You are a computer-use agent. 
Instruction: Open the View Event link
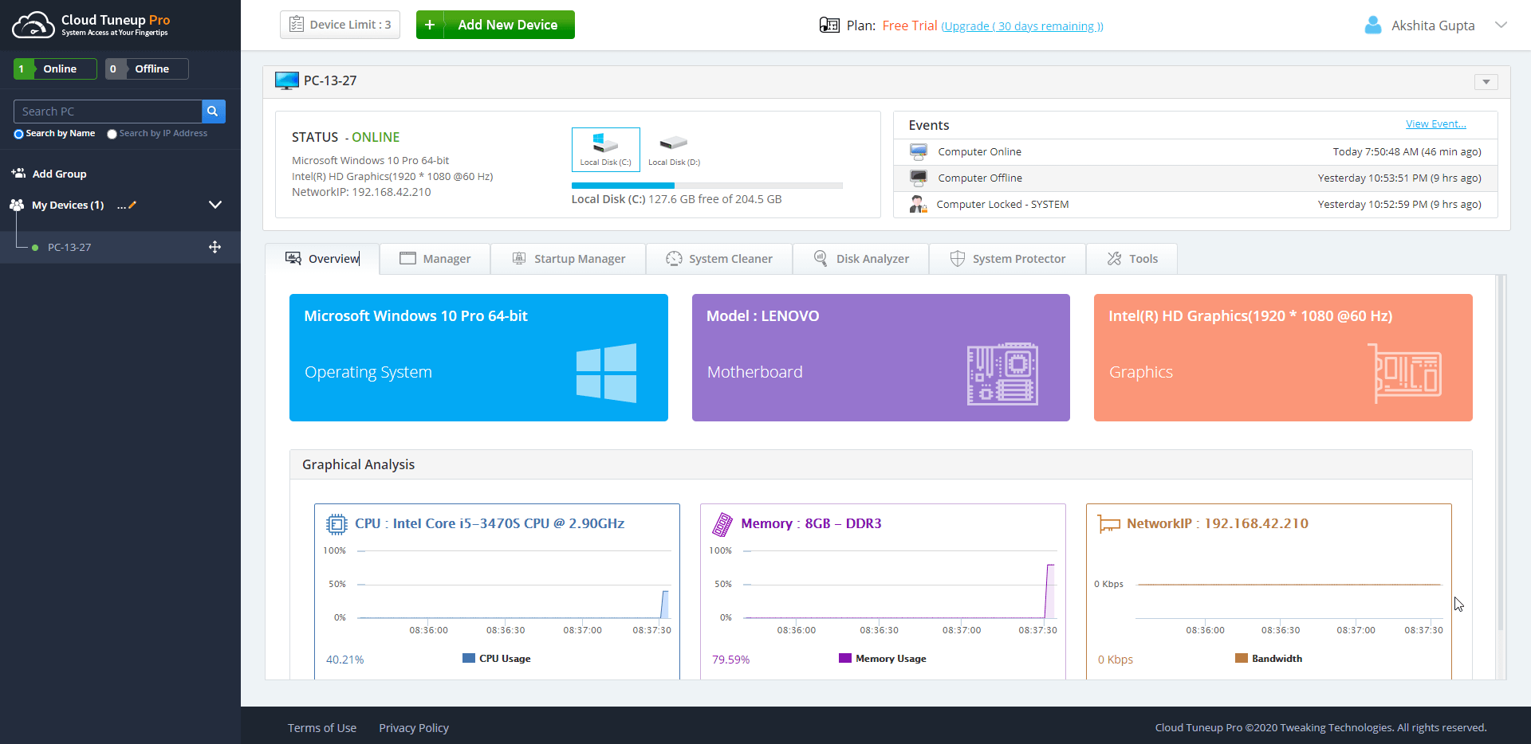tap(1435, 123)
